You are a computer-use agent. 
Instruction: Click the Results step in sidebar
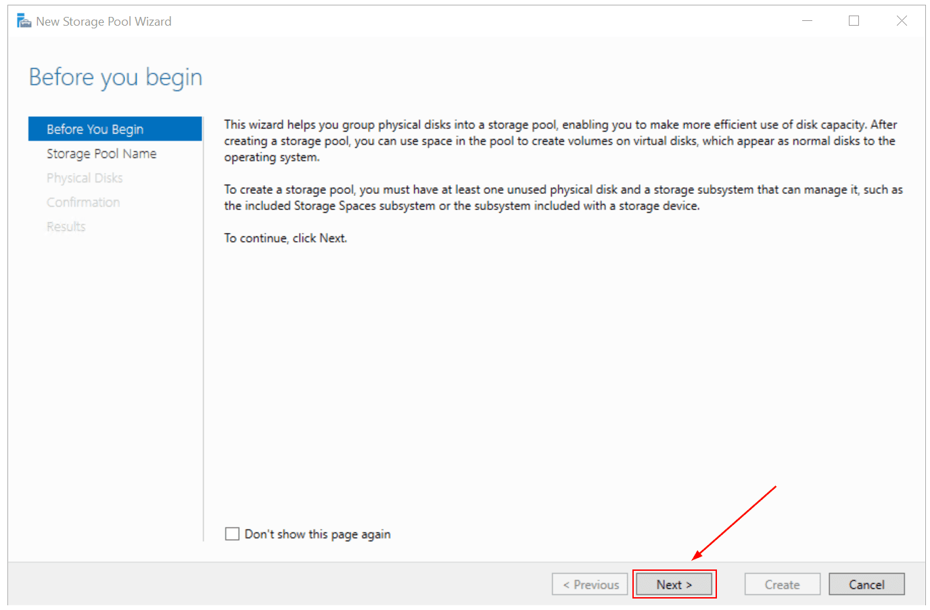click(66, 227)
